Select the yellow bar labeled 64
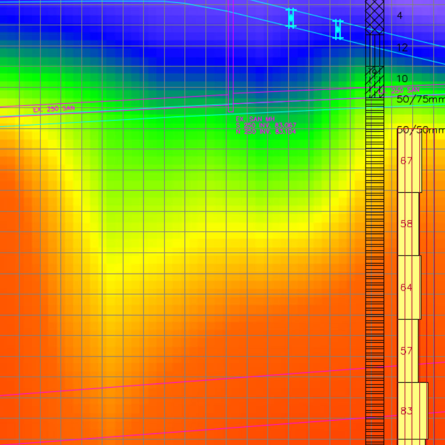This screenshot has height=445, width=445. coord(409,287)
